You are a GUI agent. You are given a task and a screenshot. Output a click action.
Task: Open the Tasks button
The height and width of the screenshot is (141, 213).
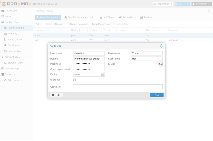[182, 4]
